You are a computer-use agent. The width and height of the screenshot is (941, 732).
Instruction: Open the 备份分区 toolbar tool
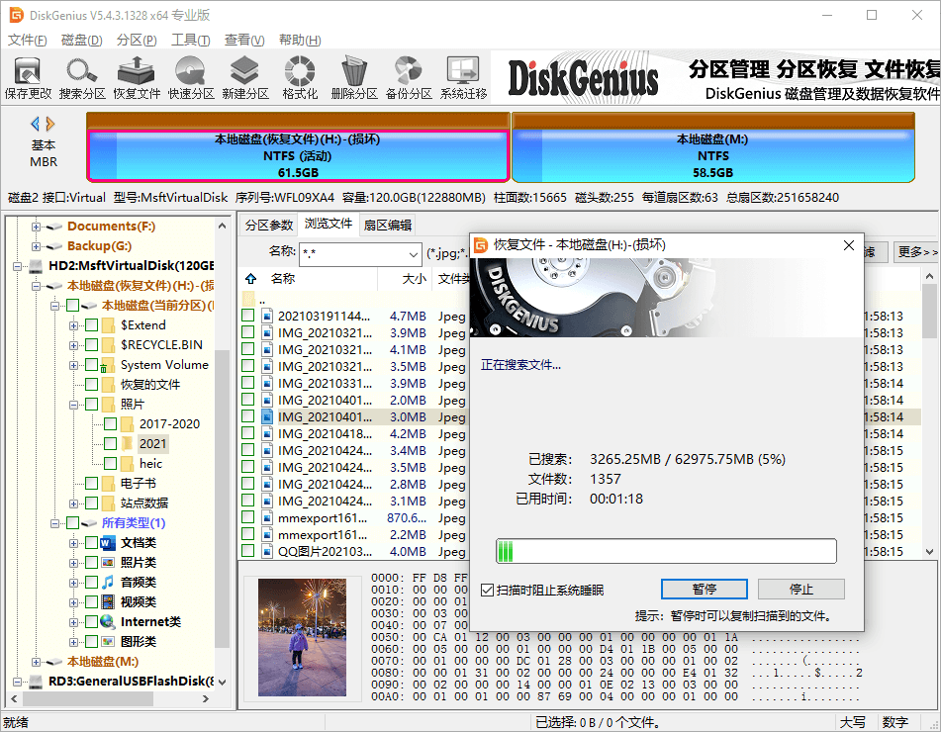pos(409,77)
